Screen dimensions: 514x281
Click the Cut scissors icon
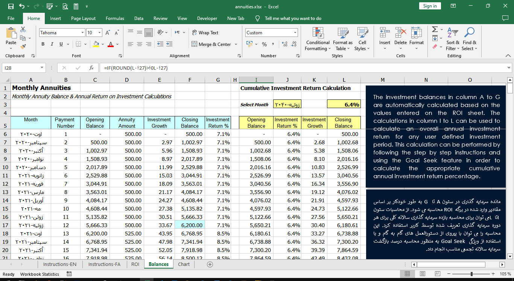[23, 29]
